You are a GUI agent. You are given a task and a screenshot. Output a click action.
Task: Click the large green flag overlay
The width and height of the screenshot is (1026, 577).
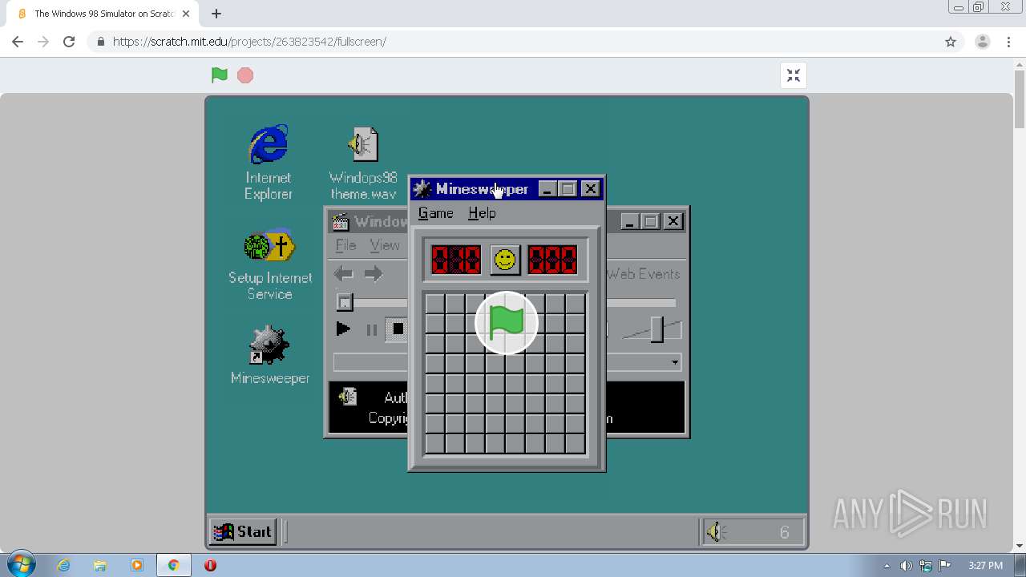pyautogui.click(x=507, y=322)
